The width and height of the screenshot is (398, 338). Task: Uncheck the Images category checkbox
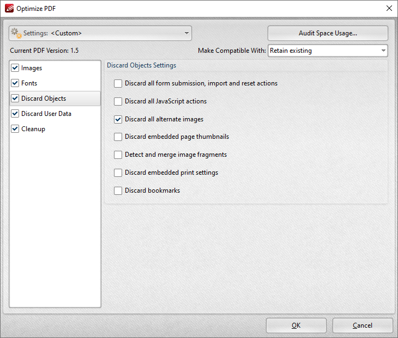[15, 68]
